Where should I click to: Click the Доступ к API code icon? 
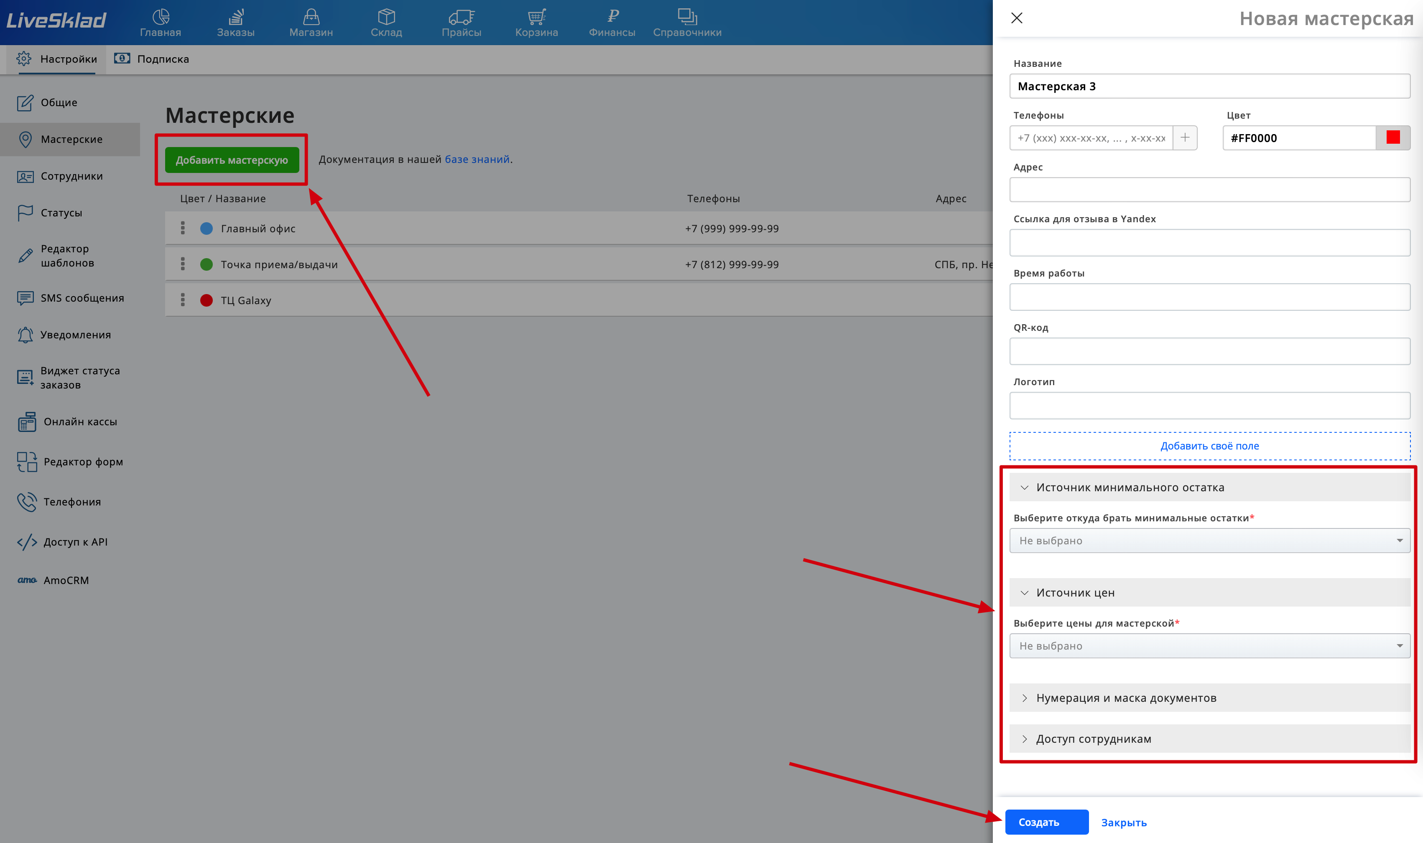pos(27,542)
